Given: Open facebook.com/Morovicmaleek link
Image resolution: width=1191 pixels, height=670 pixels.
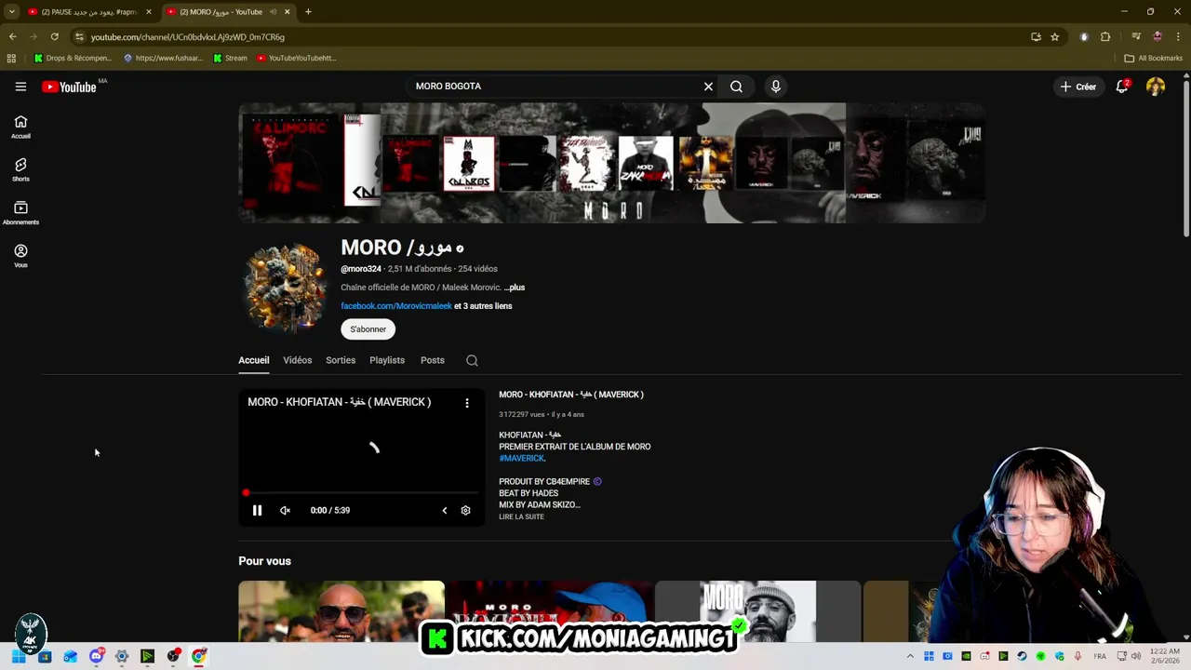Looking at the screenshot, I should point(396,306).
